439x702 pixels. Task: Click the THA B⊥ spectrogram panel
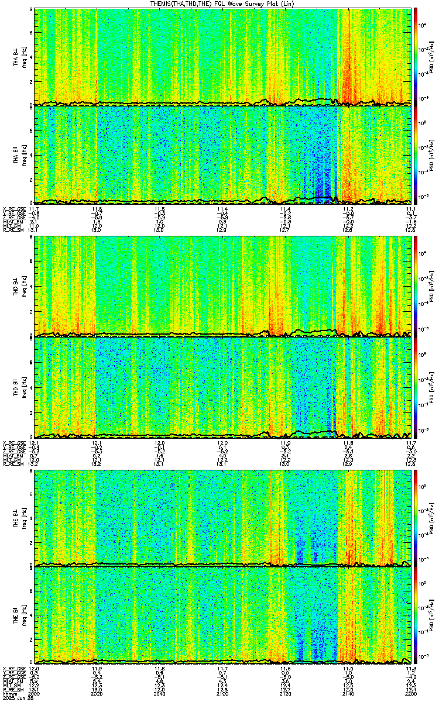223,57
